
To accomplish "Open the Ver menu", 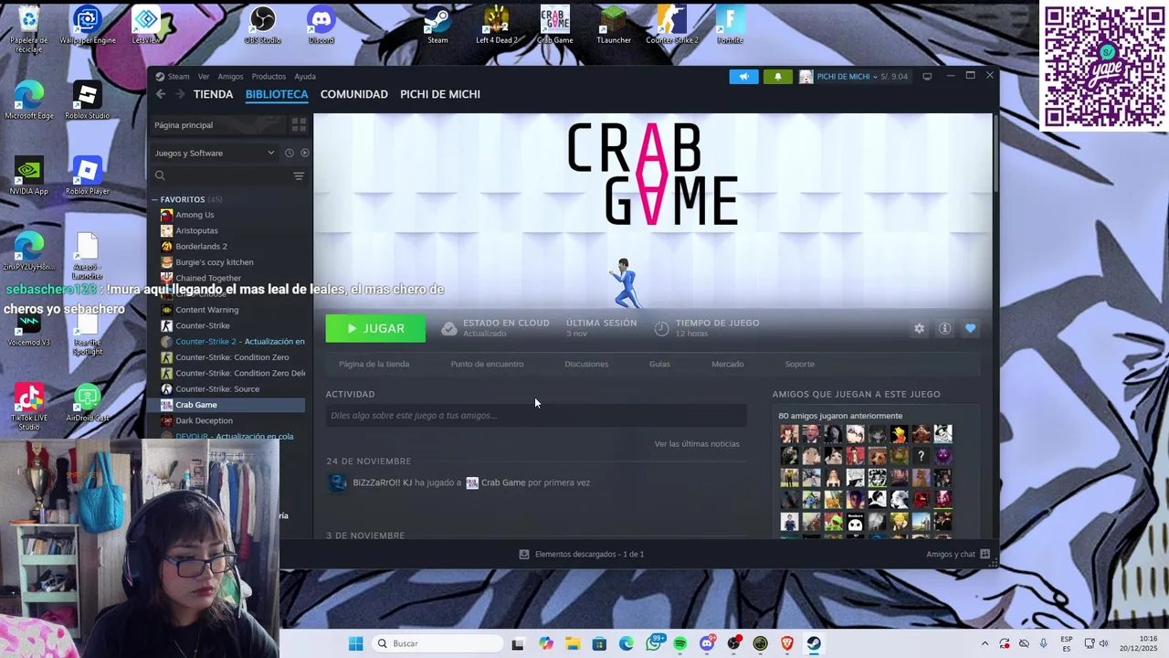I will click(204, 77).
